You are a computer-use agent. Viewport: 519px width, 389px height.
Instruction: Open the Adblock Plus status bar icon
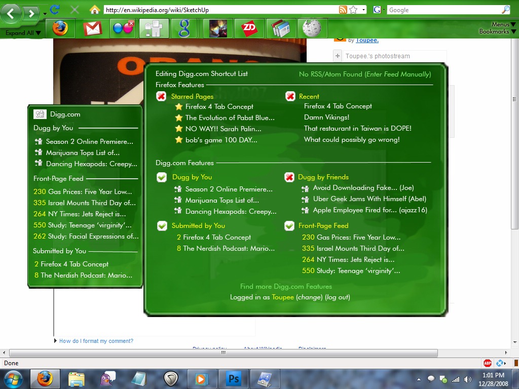pos(487,363)
